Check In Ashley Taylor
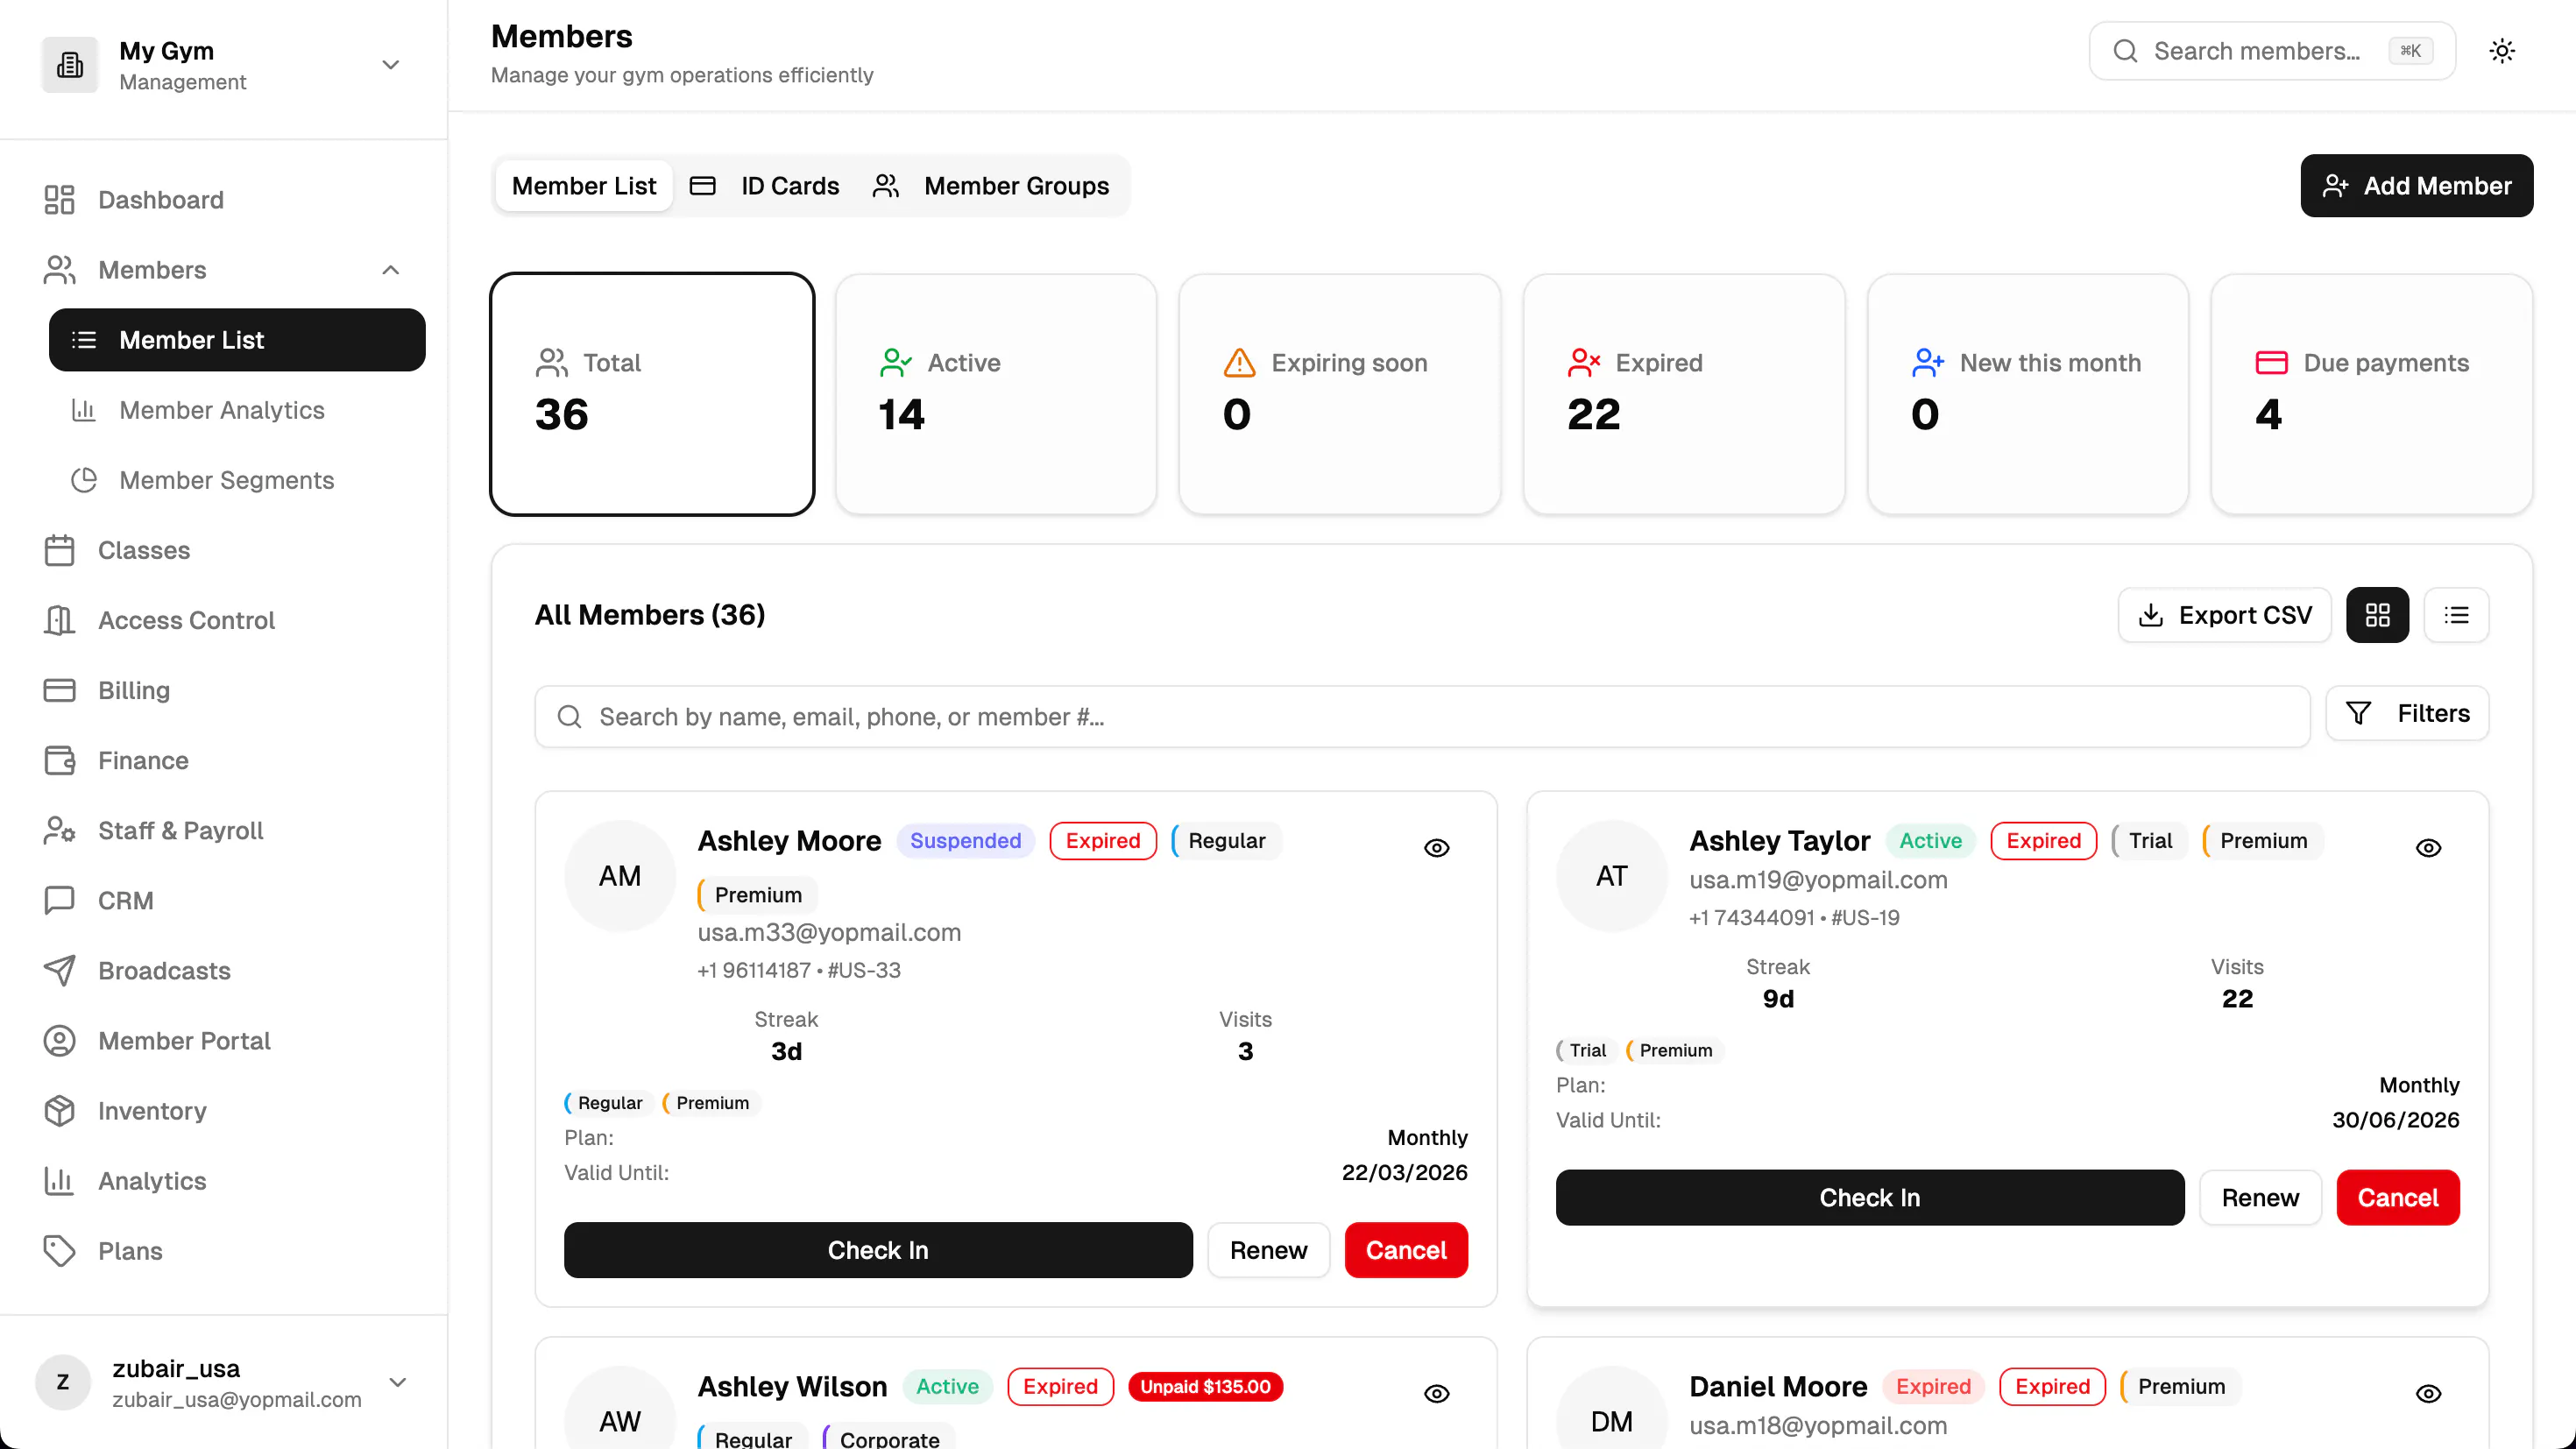The width and height of the screenshot is (2576, 1449). (1870, 1198)
